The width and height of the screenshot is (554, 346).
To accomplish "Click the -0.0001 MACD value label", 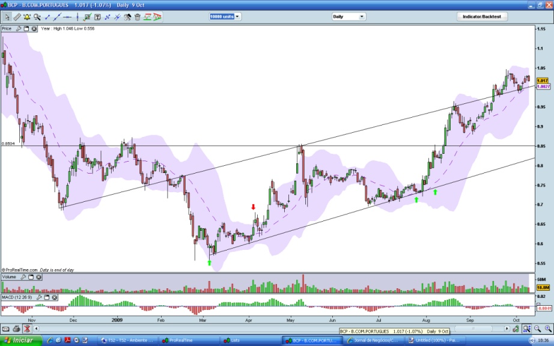I will point(544,308).
